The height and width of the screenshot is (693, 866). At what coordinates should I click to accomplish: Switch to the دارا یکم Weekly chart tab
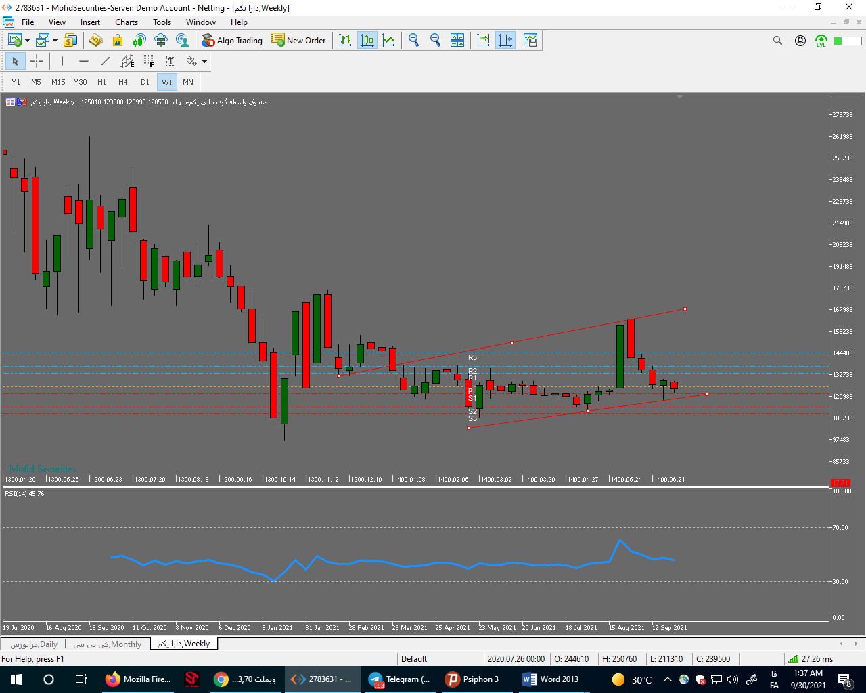(184, 644)
